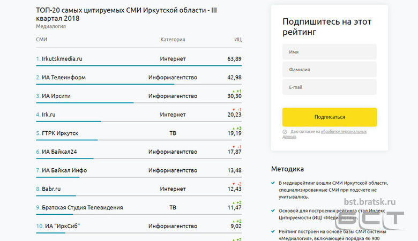Click the checkmark beside 'Основой для построения рейтинга'

tap(274, 210)
